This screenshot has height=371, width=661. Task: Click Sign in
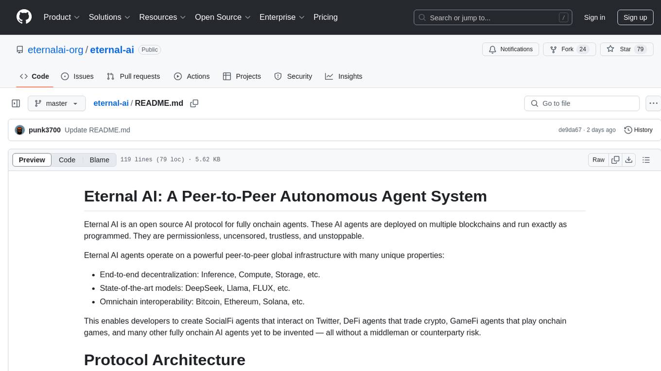(x=594, y=17)
